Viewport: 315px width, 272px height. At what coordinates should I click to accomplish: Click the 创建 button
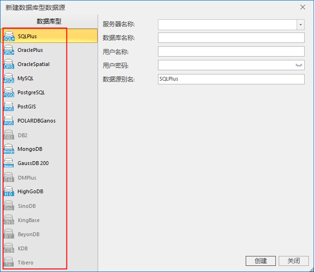[261, 261]
